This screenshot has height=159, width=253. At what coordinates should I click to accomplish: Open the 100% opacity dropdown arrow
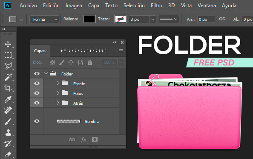point(121,62)
